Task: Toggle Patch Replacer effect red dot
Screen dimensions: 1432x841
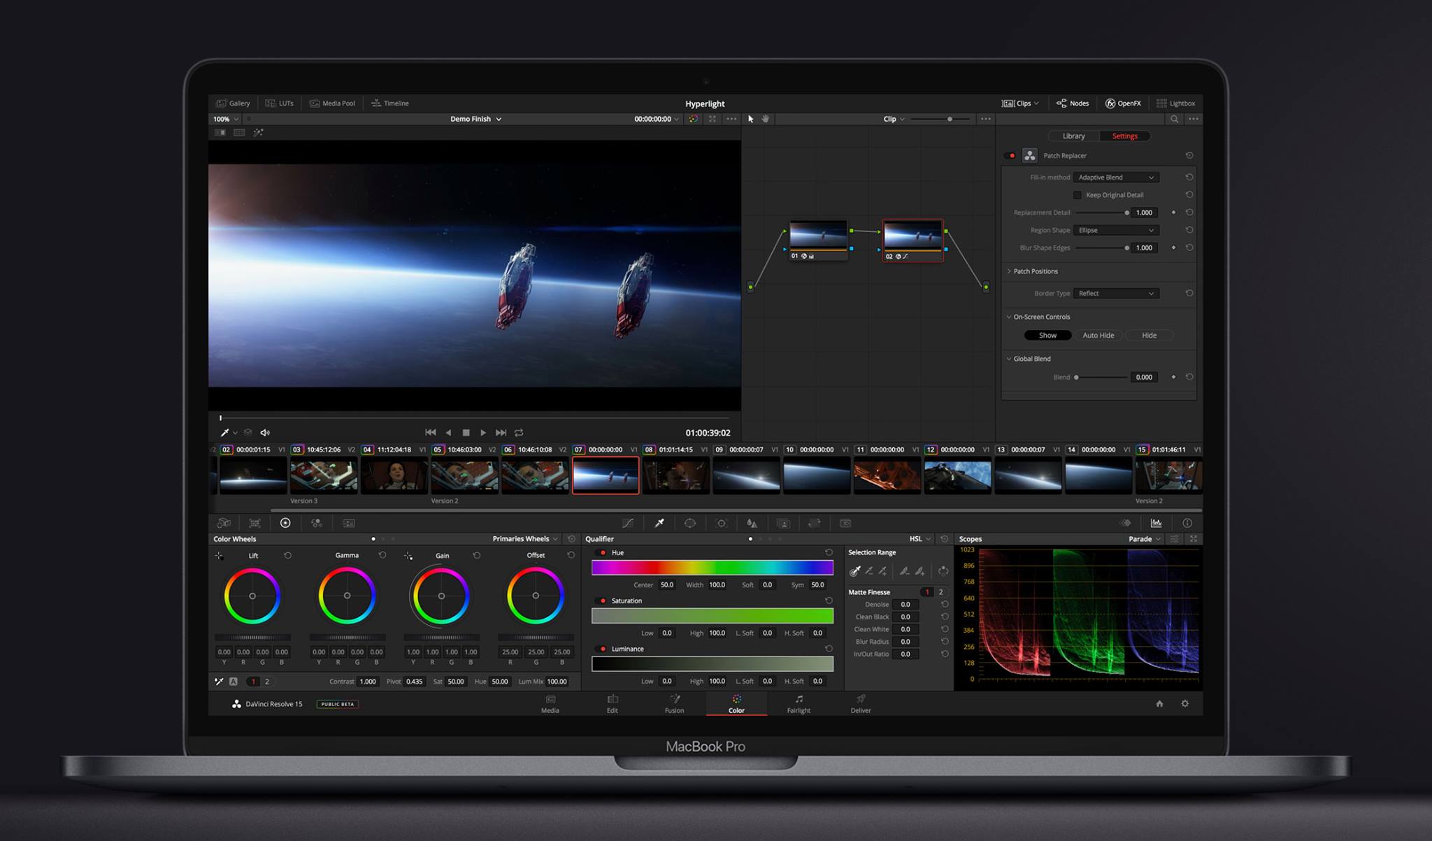Action: tap(1012, 155)
